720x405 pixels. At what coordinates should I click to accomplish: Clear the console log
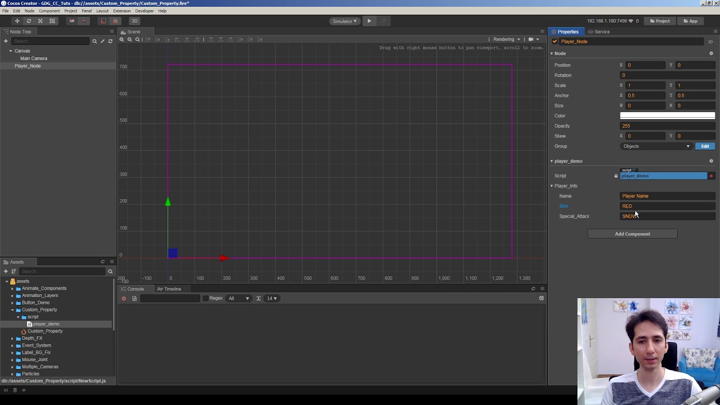click(124, 299)
